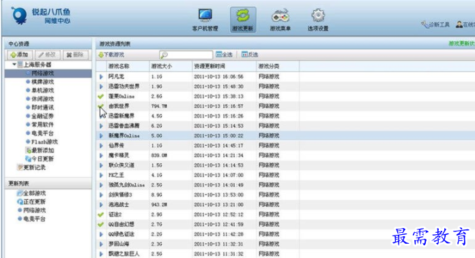Image resolution: width=475 pixels, height=258 pixels.
Task: Open the 诊断工具 link
Action: point(435,25)
